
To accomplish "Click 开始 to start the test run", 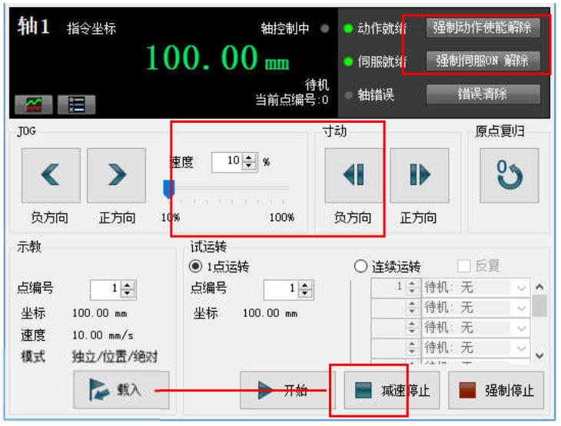I will (285, 391).
